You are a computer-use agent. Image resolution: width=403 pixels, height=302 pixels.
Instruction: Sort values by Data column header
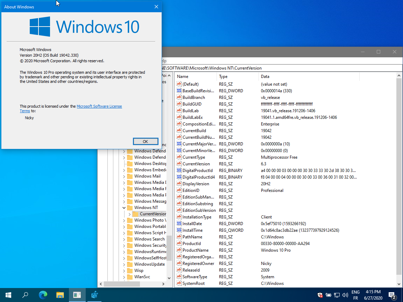point(309,77)
